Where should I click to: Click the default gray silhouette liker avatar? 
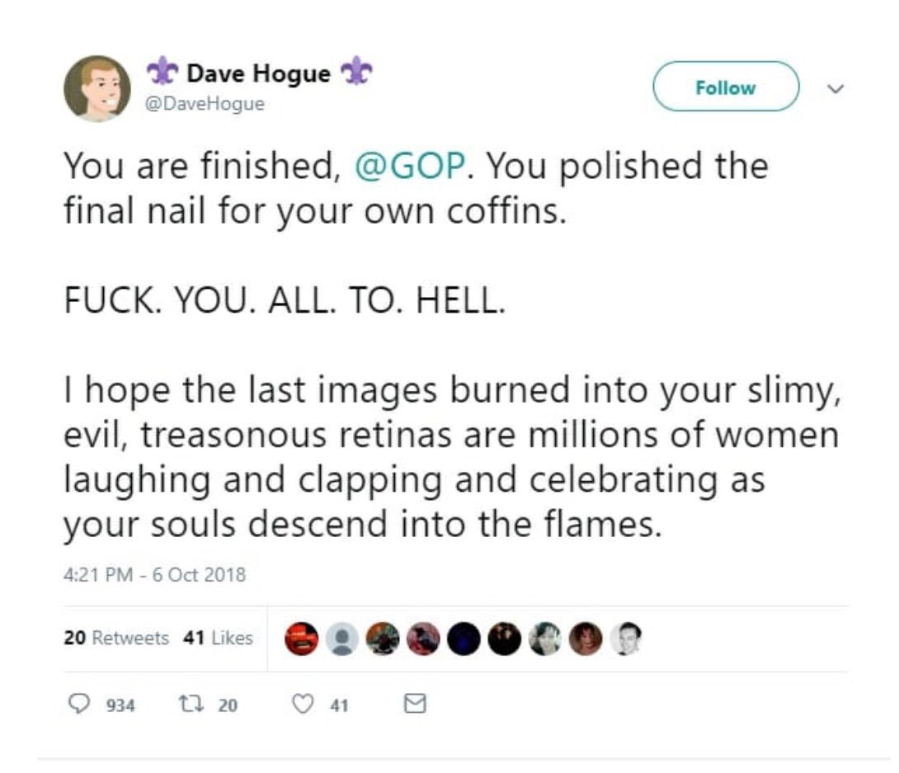(x=341, y=639)
